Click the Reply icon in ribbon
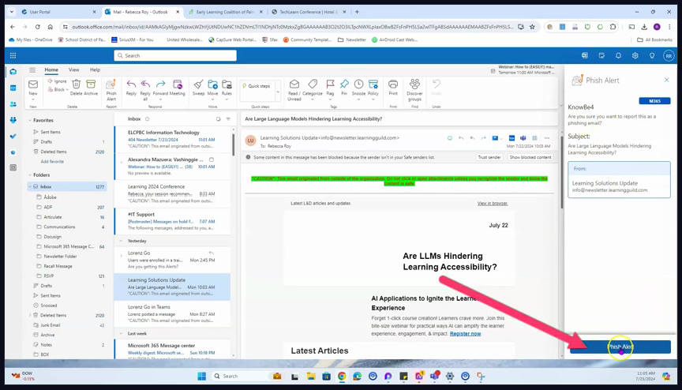Screen dimensions: 682x390 click(131, 84)
